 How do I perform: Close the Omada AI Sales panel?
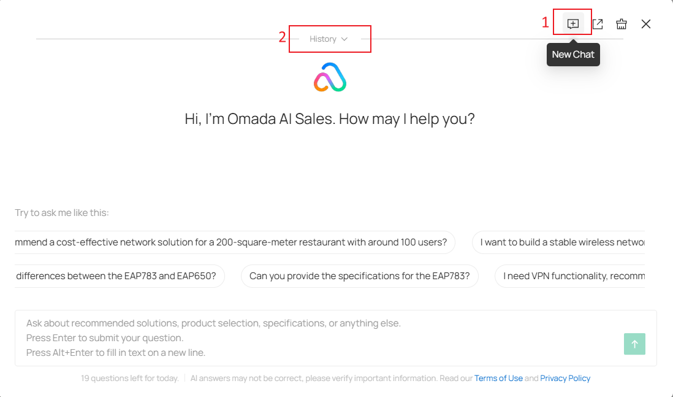[x=646, y=24]
